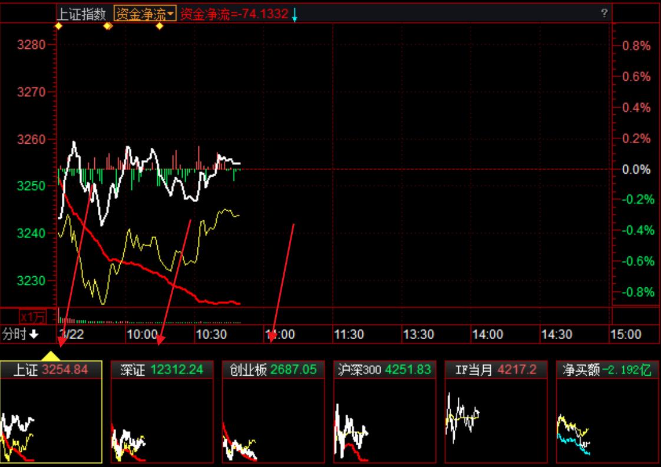661x467 pixels.
Task: Click the question mark help icon
Action: tap(604, 14)
